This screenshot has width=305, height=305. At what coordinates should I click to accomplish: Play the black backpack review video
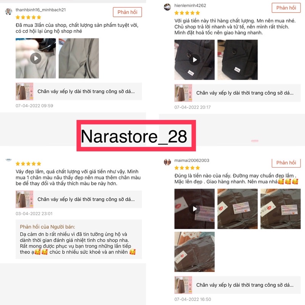click(194, 60)
